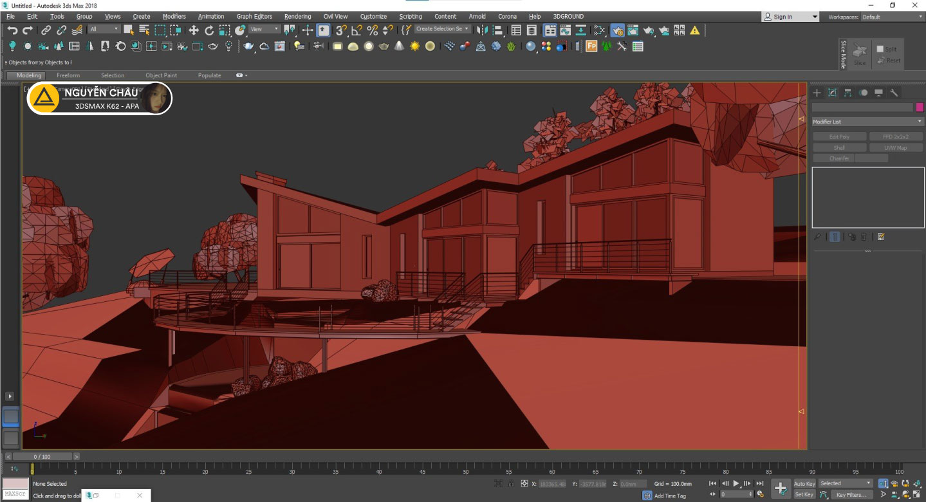Click the Undo arrow icon
The width and height of the screenshot is (926, 502).
tap(12, 30)
